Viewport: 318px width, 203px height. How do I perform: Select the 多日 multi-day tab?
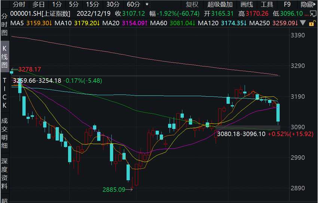pyautogui.click(x=39, y=4)
